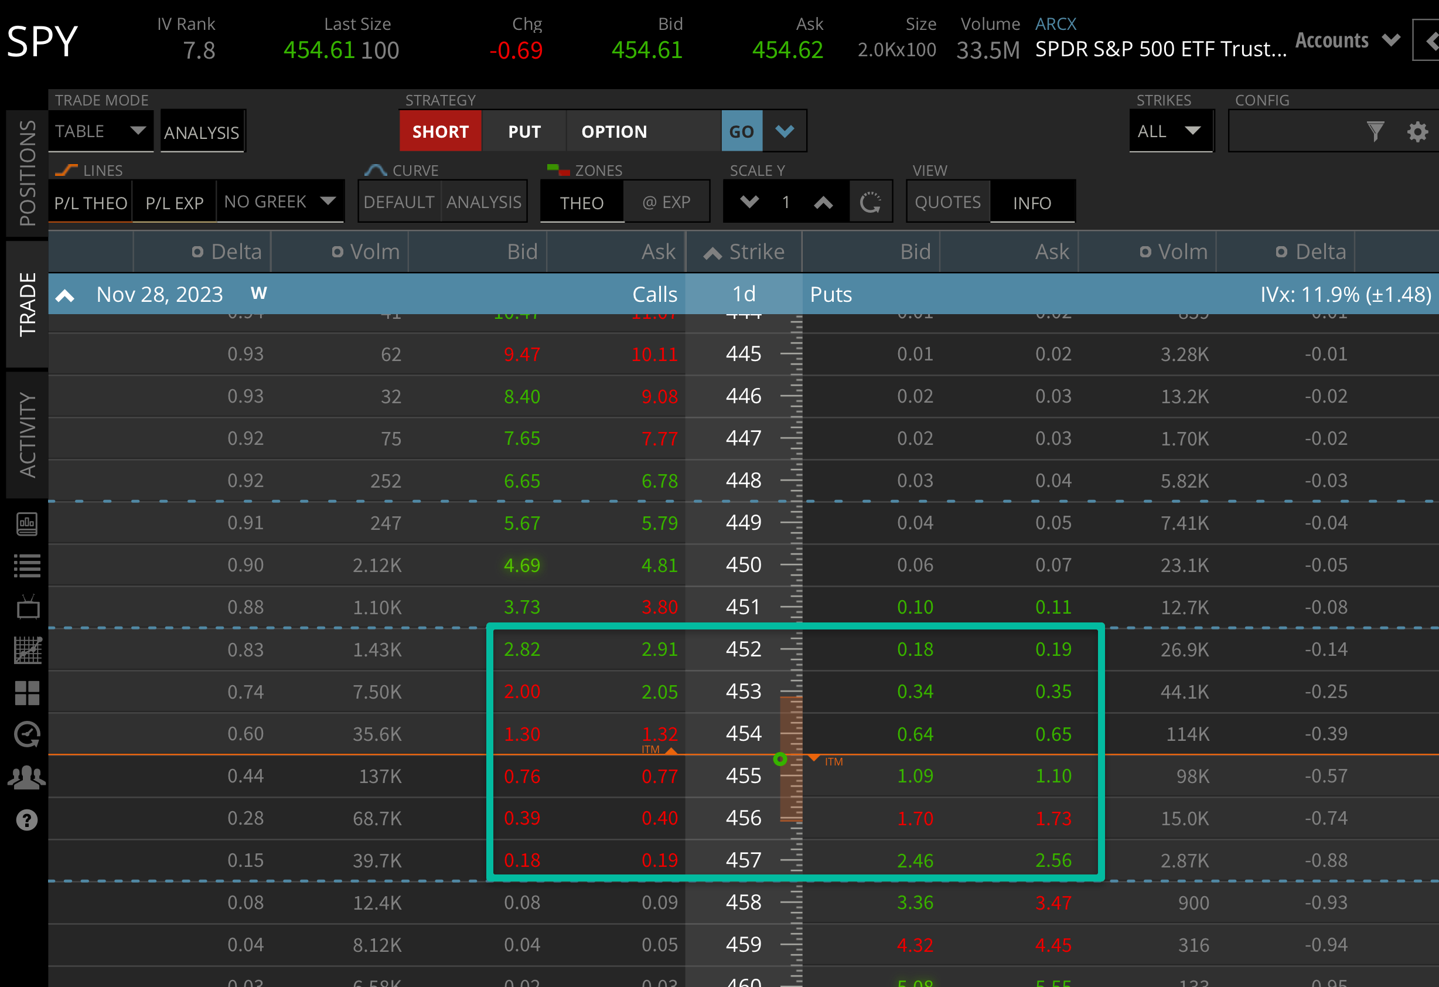Toggle the P/L EXP line
Viewport: 1439px width, 987px height.
pyautogui.click(x=174, y=202)
